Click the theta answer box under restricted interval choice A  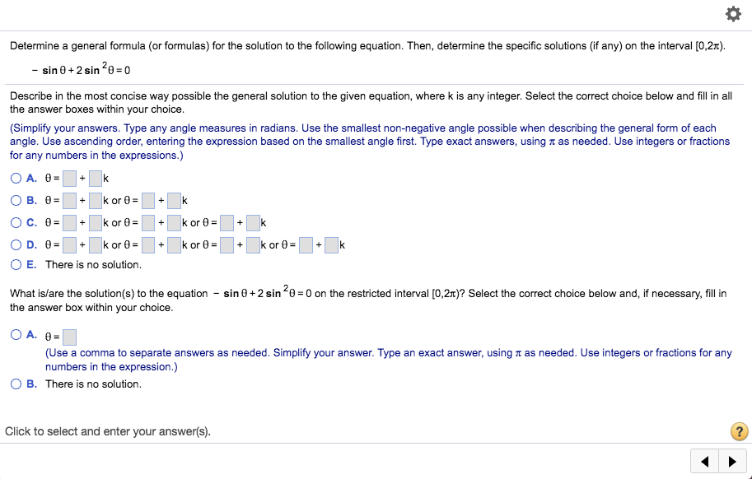click(69, 336)
